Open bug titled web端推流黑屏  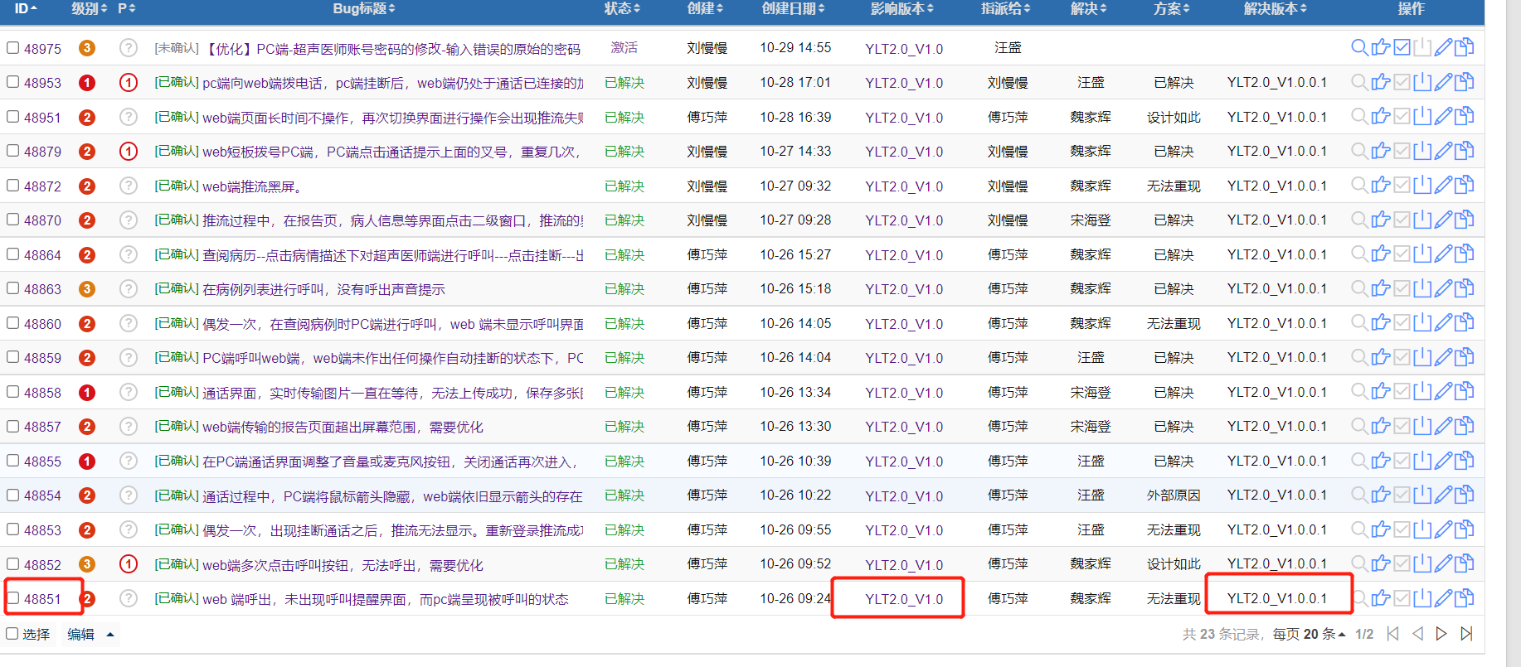(x=251, y=186)
